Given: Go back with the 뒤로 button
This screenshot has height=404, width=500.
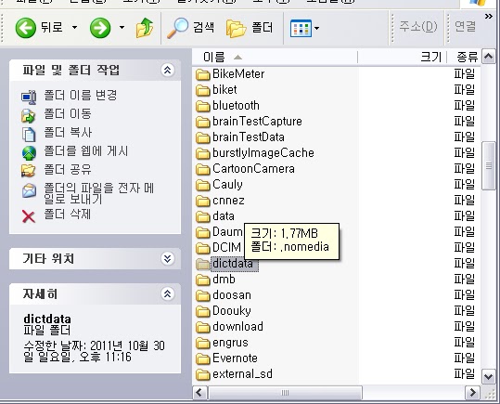Looking at the screenshot, I should click(x=38, y=28).
